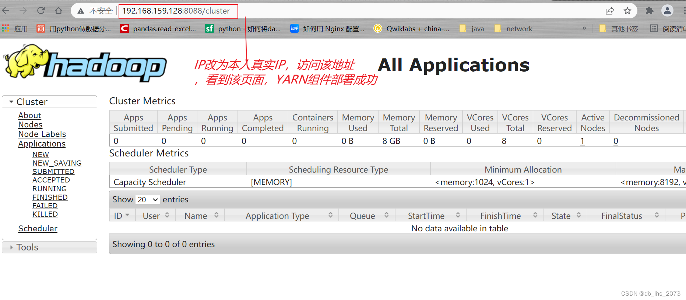
Task: Open the 阅读清单 reading list
Action: click(668, 29)
